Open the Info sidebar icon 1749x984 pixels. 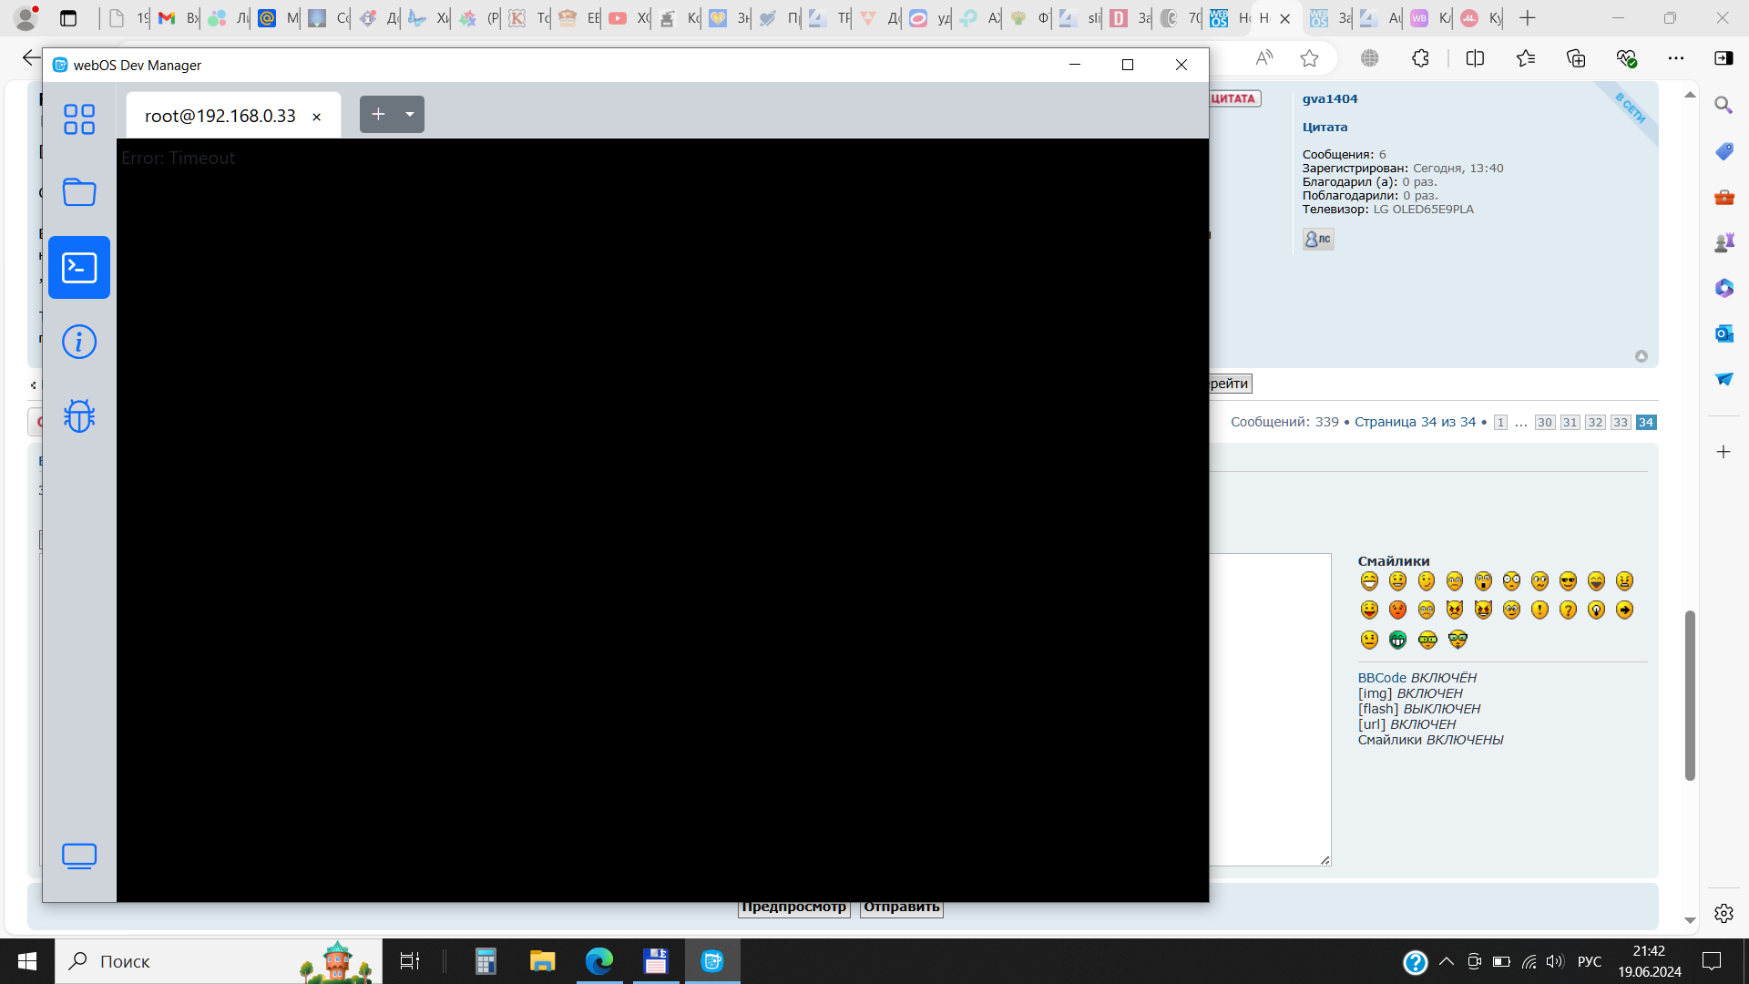pos(79,342)
